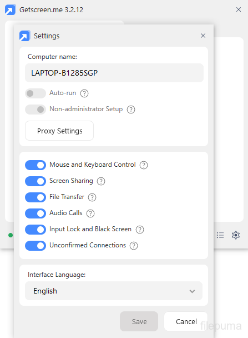This screenshot has height=338, width=248.
Task: Toggle File Transfer off
Action: click(x=36, y=197)
